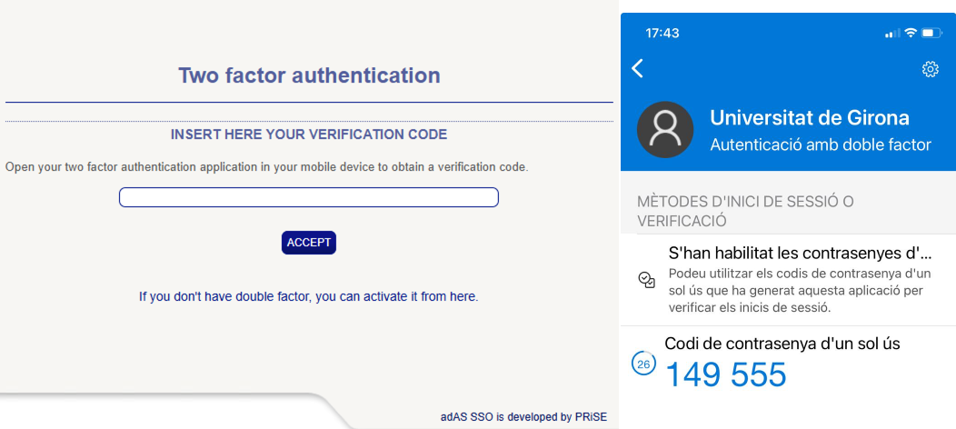Image resolution: width=956 pixels, height=429 pixels.
Task: Click the verification code input field
Action: click(x=309, y=197)
